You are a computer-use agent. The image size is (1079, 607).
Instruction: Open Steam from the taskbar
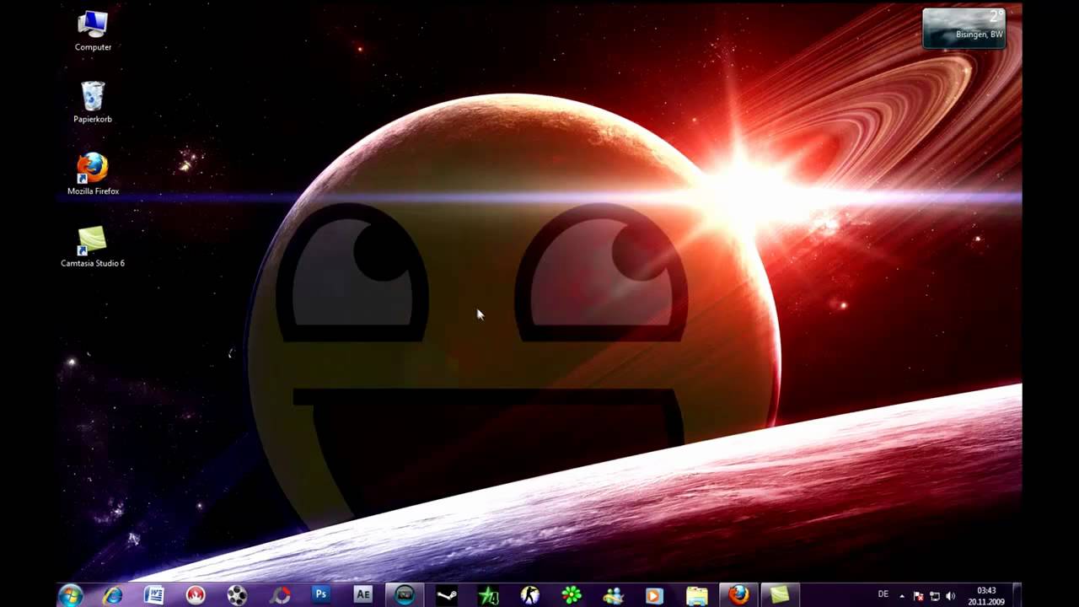point(447,595)
